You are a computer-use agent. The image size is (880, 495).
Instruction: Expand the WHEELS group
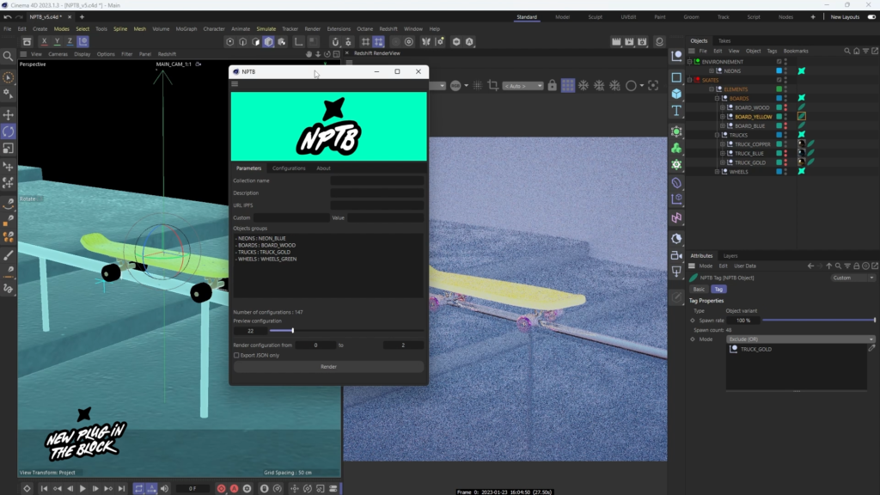click(717, 172)
